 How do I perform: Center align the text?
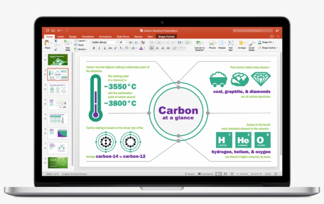click(x=157, y=48)
